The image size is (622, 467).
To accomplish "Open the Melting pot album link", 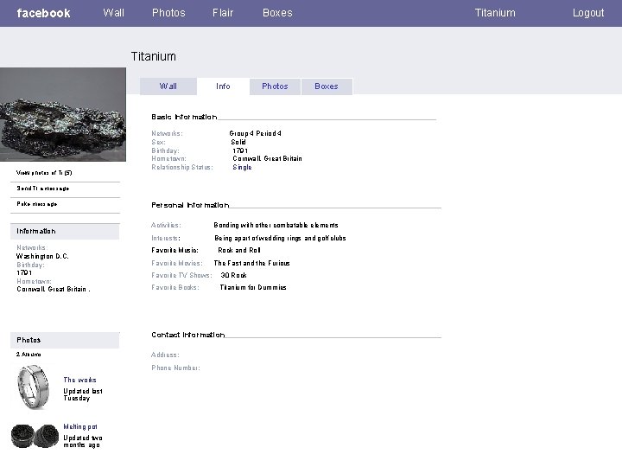I will 80,426.
